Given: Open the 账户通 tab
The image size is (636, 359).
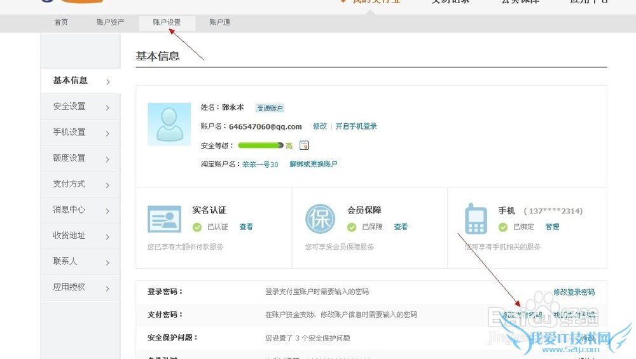Looking at the screenshot, I should (219, 22).
